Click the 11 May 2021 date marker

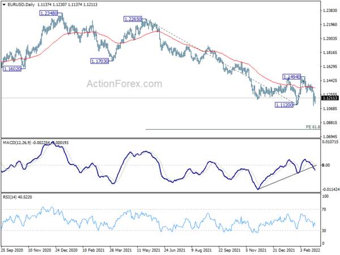(x=148, y=250)
